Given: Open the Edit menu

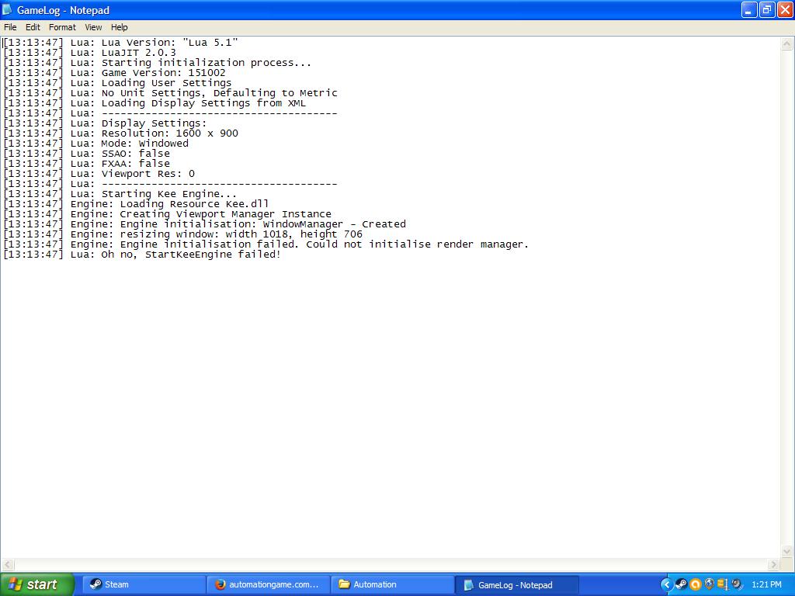Looking at the screenshot, I should click(x=33, y=27).
